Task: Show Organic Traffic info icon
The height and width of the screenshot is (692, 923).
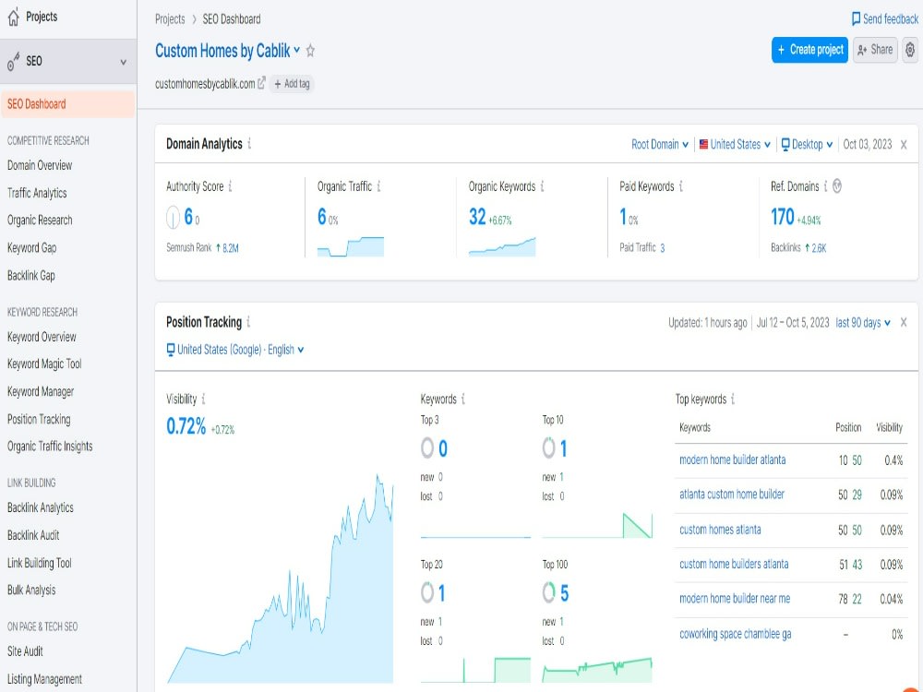Action: (x=378, y=186)
